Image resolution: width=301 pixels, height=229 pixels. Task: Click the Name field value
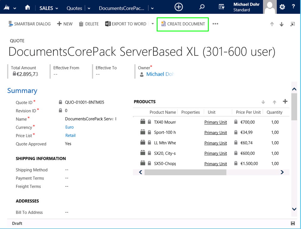tap(91, 119)
